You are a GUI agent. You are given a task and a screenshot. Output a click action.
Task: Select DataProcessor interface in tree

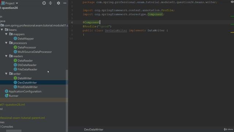tap(27, 47)
